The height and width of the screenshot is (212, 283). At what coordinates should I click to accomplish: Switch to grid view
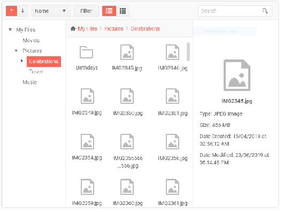(x=123, y=11)
